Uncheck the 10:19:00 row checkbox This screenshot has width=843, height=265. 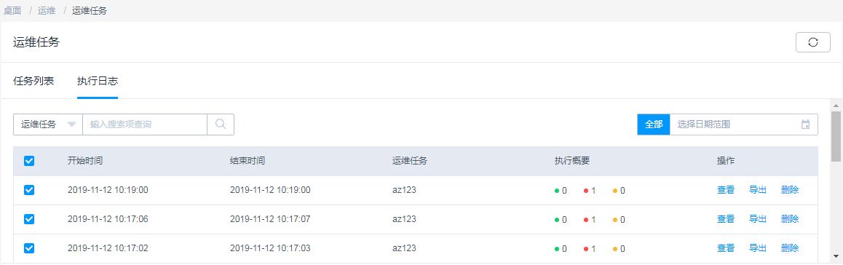tap(29, 190)
